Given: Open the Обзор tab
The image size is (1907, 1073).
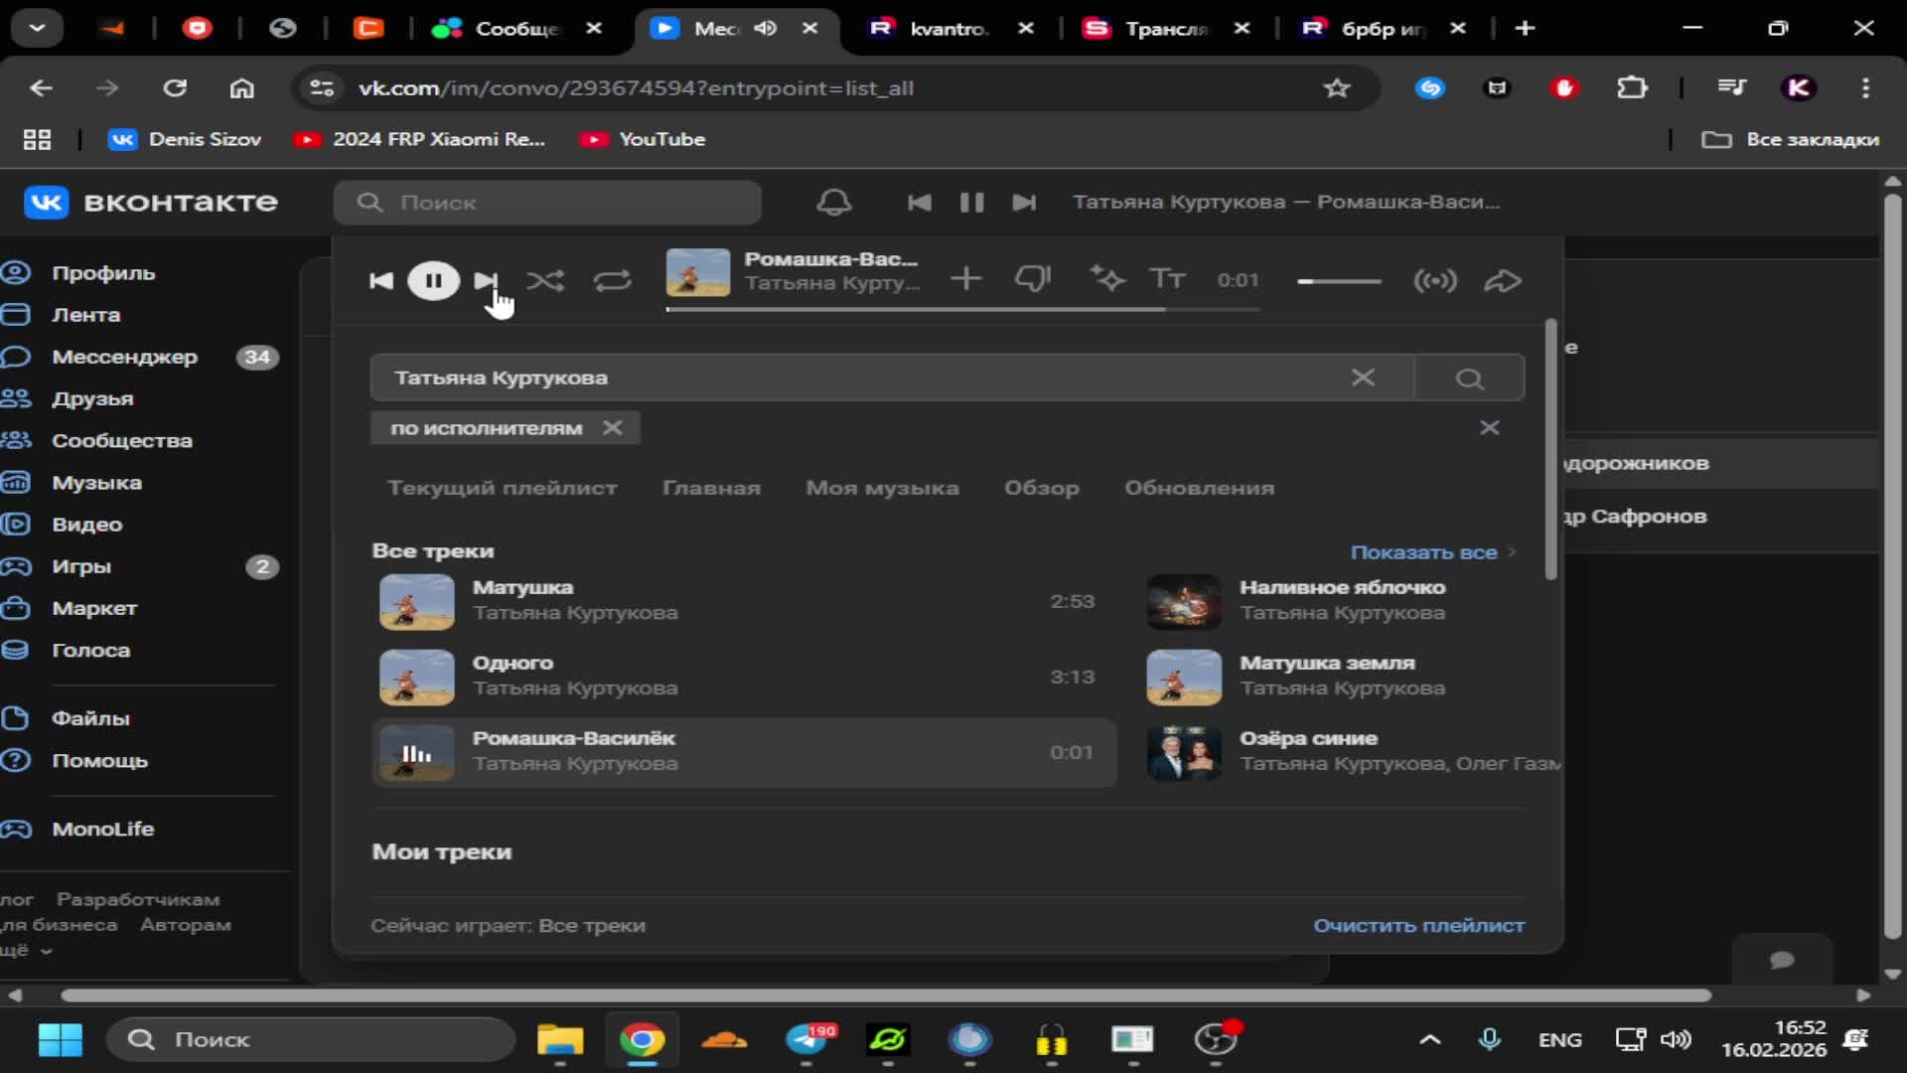Looking at the screenshot, I should tap(1041, 488).
